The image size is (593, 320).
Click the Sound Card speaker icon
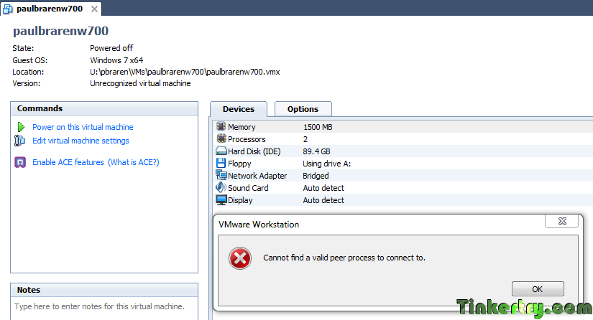tap(221, 187)
